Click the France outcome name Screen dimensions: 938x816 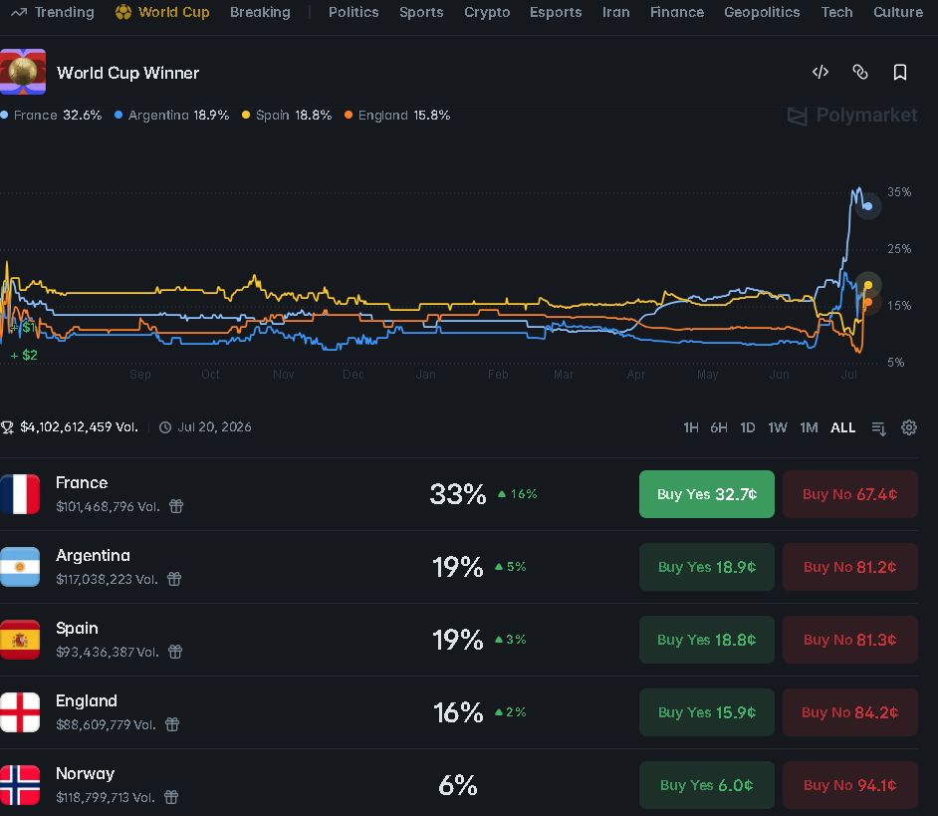click(82, 482)
